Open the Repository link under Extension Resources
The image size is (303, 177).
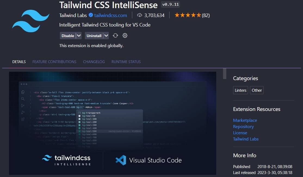(243, 126)
